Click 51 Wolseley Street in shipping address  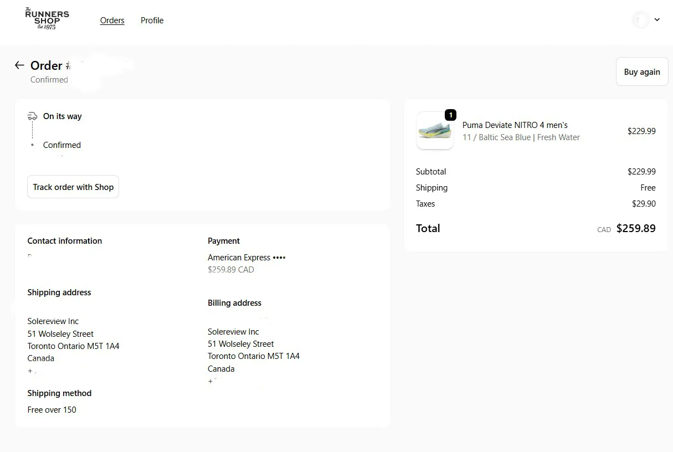point(61,334)
